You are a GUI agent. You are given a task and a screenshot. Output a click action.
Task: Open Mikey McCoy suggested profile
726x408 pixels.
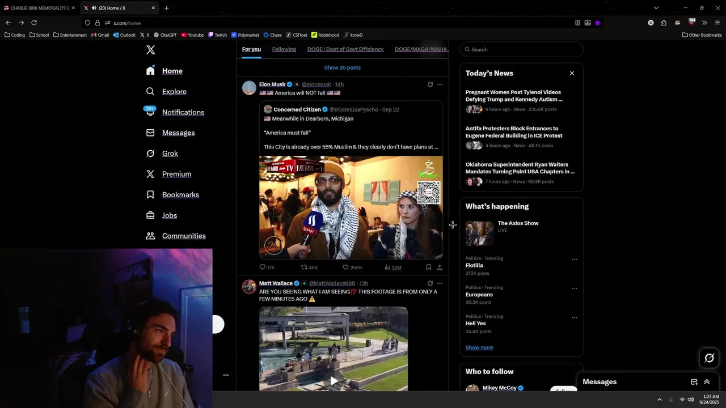[x=499, y=388]
